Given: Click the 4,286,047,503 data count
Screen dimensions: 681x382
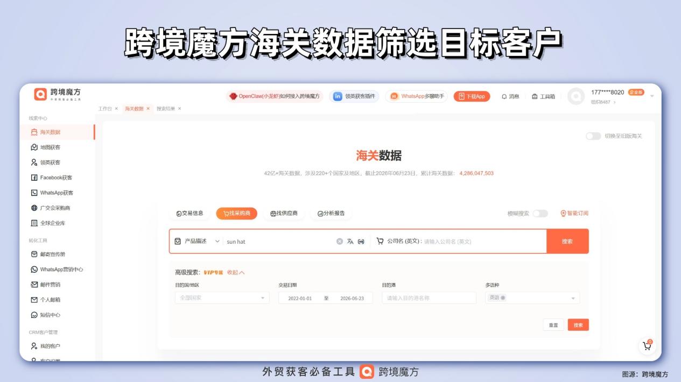Looking at the screenshot, I should [476, 173].
